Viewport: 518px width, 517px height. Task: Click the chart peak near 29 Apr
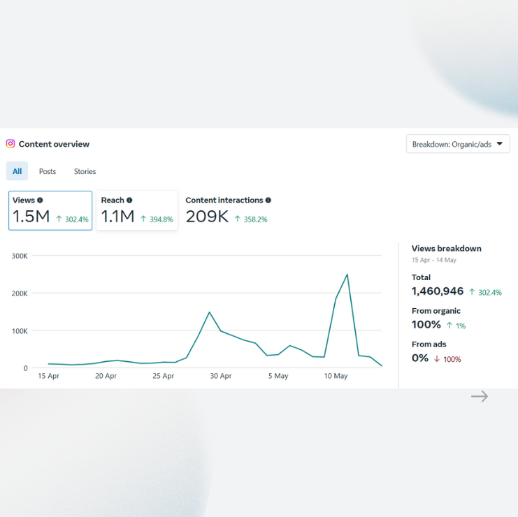(209, 312)
